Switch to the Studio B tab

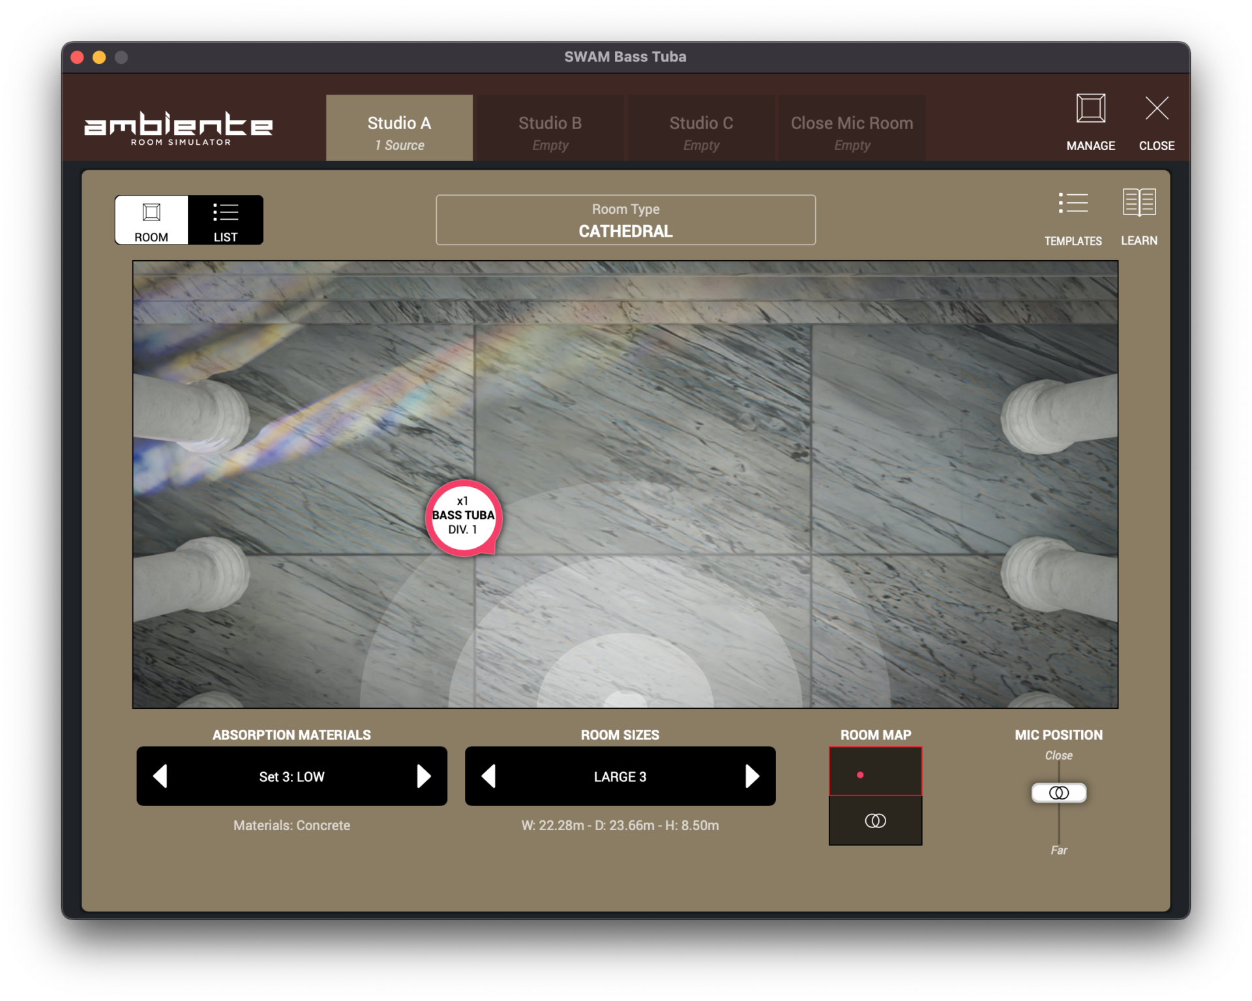[x=550, y=128]
